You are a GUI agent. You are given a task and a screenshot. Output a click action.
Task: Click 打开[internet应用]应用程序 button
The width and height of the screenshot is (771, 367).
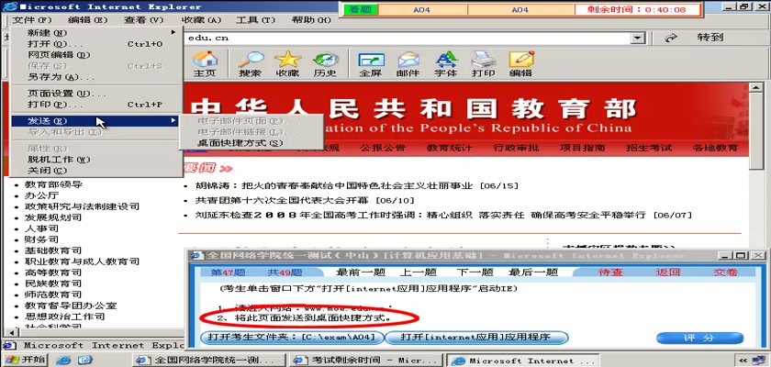point(475,338)
